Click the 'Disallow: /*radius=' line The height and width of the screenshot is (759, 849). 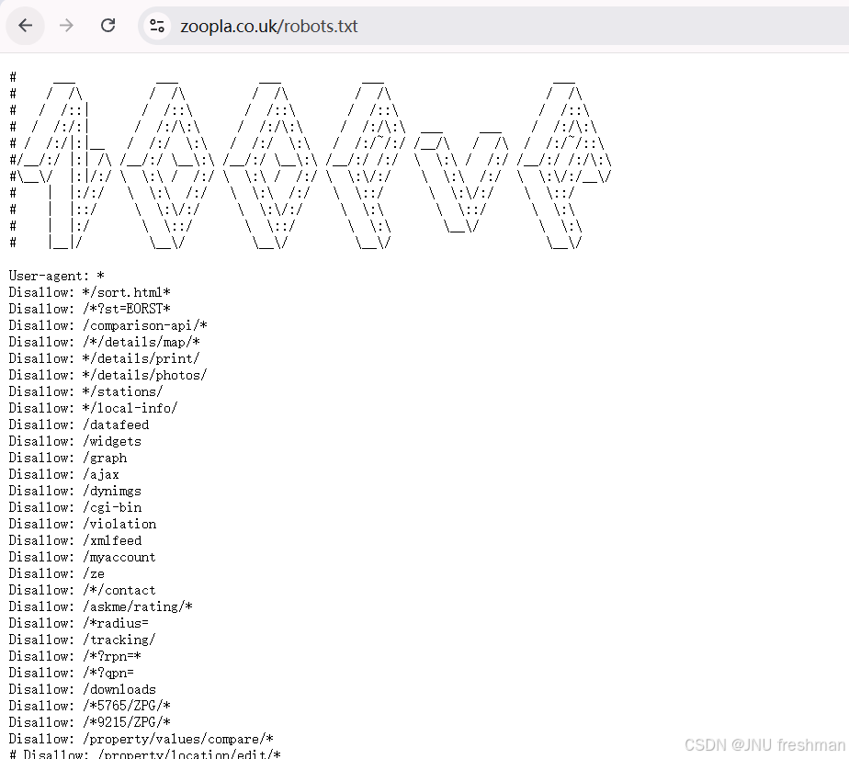pyautogui.click(x=79, y=623)
